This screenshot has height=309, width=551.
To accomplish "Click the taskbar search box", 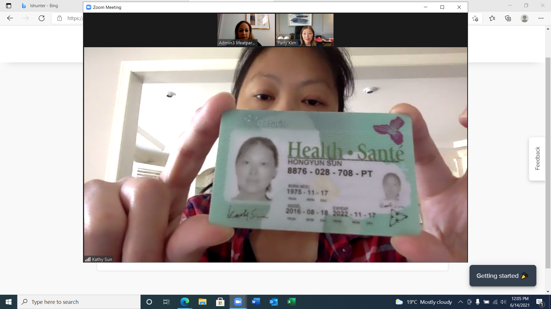I will click(79, 302).
